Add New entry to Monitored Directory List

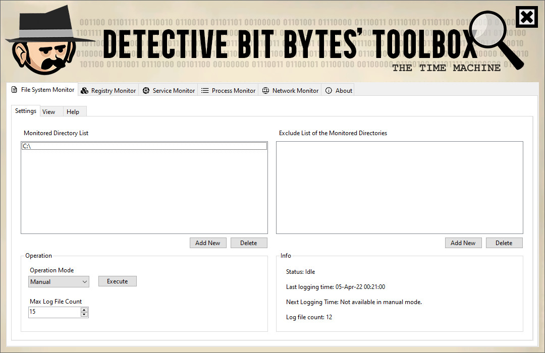(208, 243)
